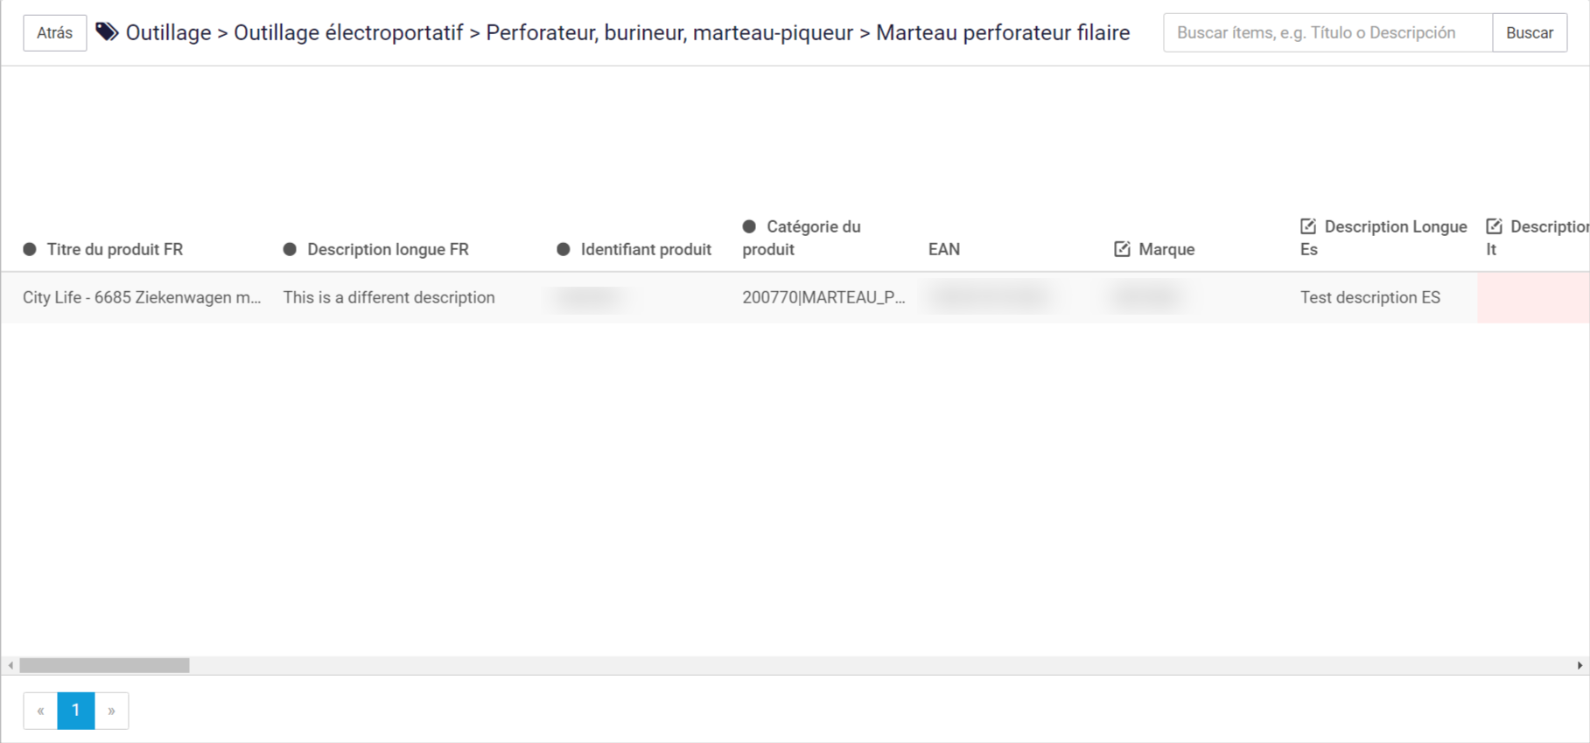Select page 1 in pagination

[x=76, y=711]
